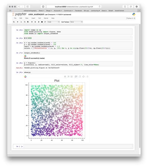Reload page in address bar
The width and height of the screenshot is (148, 167).
coord(100,7)
